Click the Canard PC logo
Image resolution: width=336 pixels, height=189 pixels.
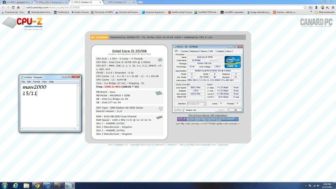coord(316,23)
